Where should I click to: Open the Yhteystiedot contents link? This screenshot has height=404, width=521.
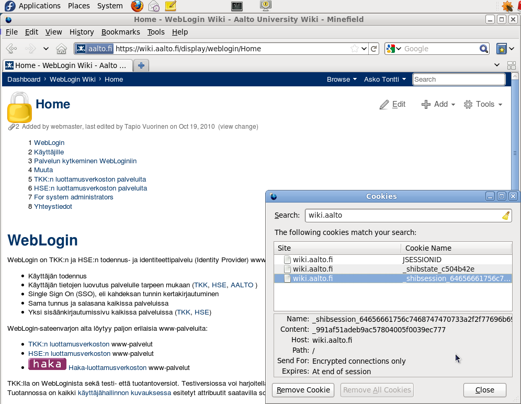pyautogui.click(x=53, y=207)
